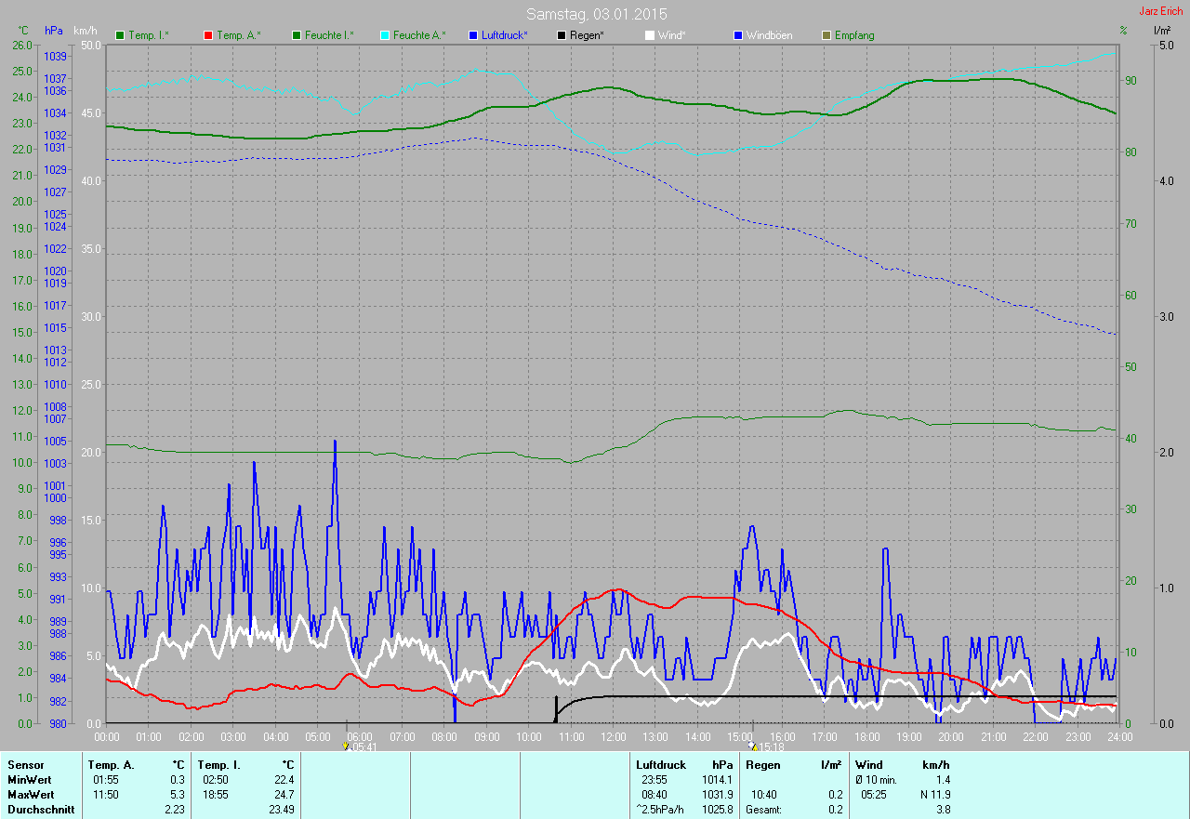Click the Temp. I. dark green legend square
The image size is (1190, 819).
click(x=120, y=35)
